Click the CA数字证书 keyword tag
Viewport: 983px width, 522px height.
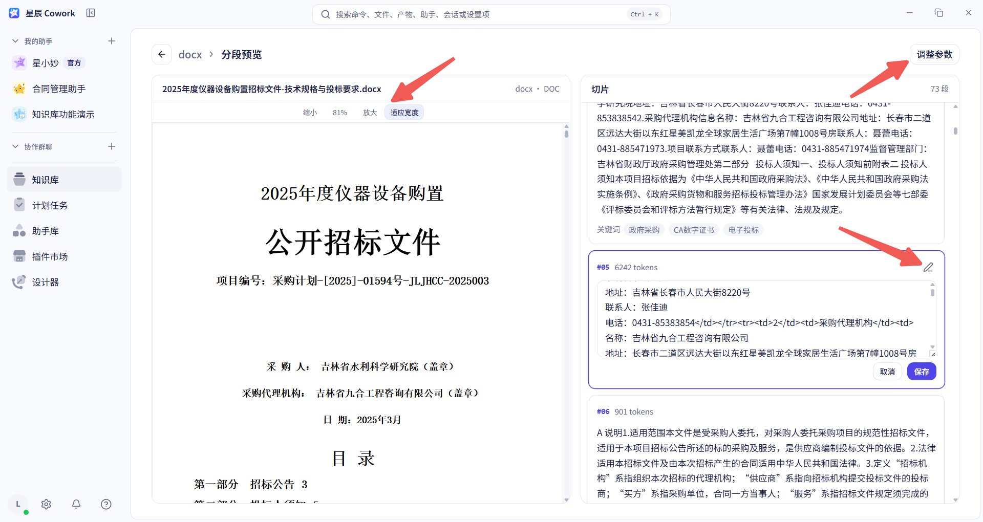694,230
